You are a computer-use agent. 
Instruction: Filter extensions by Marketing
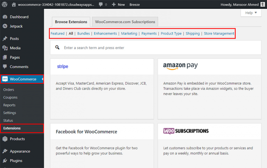[129, 33]
